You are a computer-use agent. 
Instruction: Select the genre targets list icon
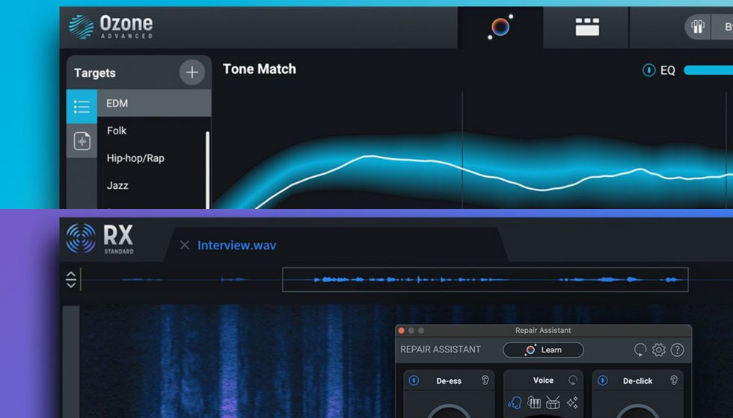82,107
